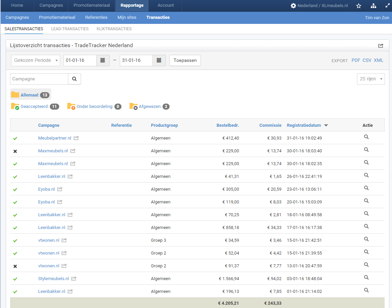Open Transacties in the blue submenu
The height and width of the screenshot is (308, 392).
coord(158,17)
